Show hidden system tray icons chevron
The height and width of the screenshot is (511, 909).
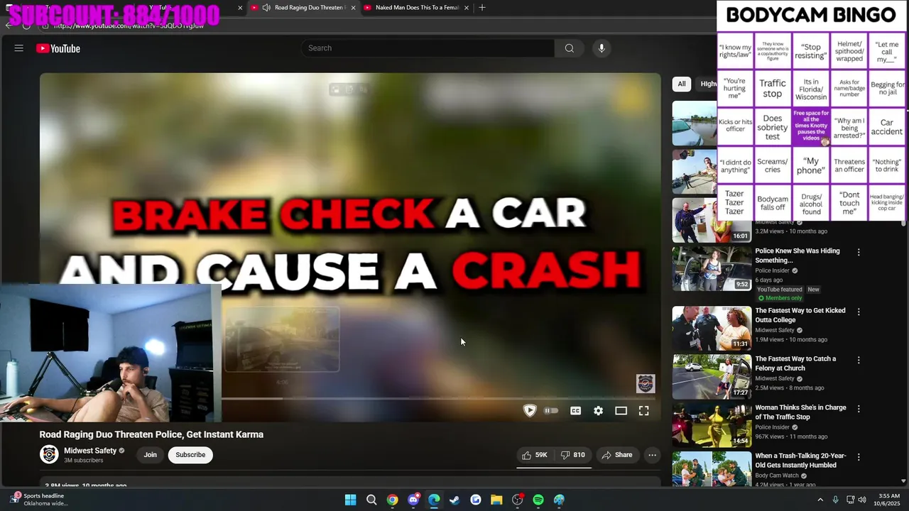click(x=820, y=500)
